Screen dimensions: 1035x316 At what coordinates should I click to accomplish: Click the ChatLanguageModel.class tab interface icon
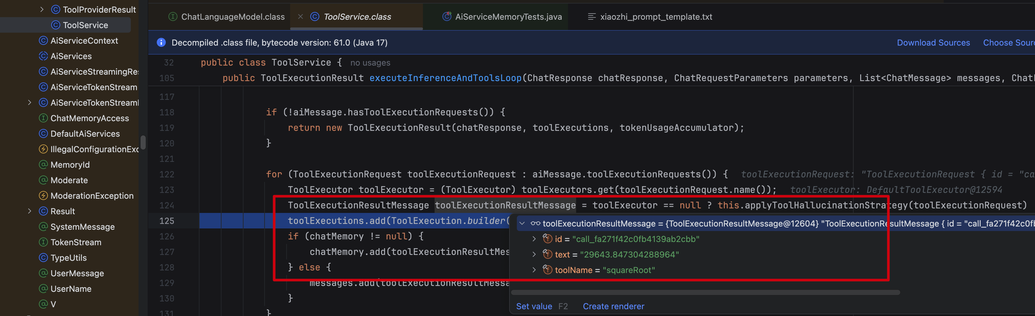click(173, 16)
